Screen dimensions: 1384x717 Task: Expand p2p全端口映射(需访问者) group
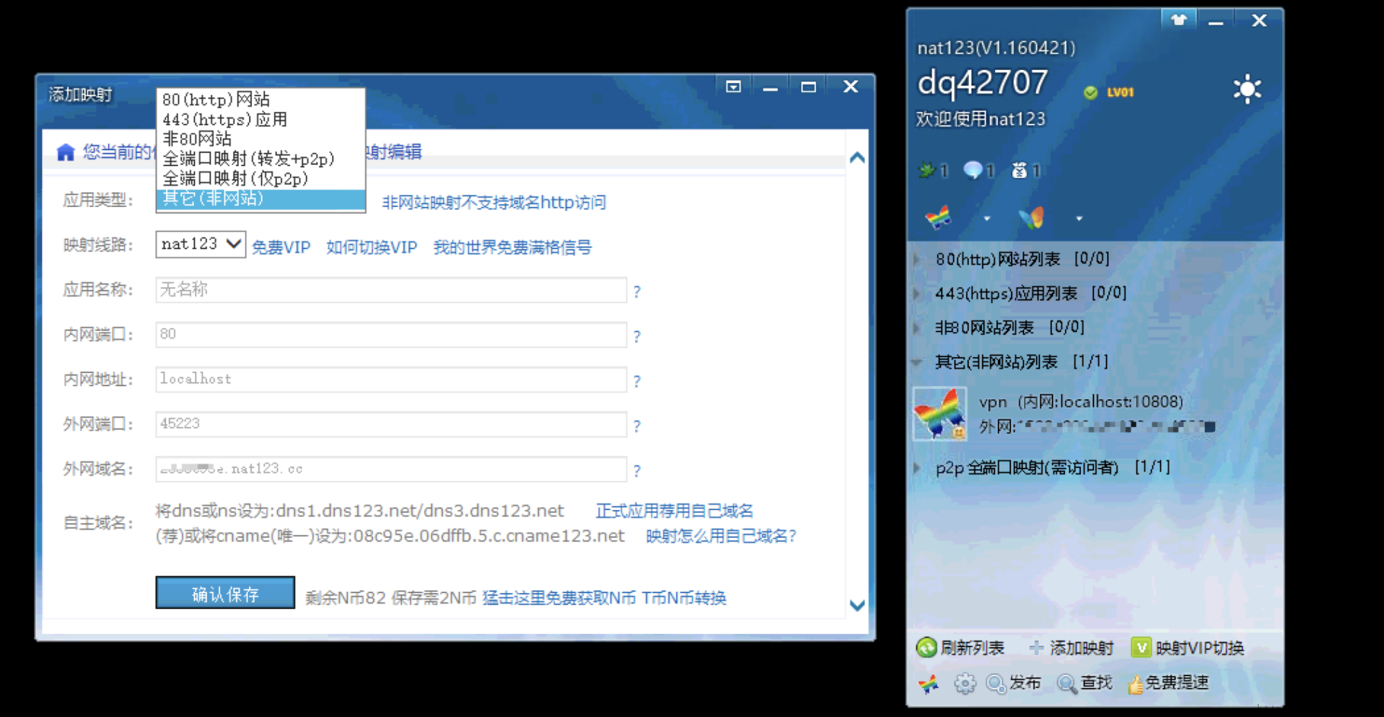coord(918,468)
